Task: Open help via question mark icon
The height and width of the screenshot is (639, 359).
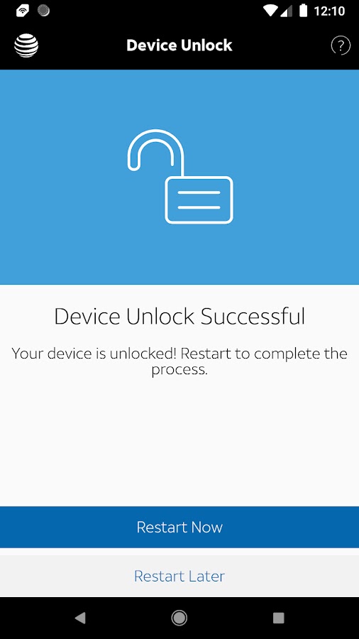Action: tap(341, 45)
